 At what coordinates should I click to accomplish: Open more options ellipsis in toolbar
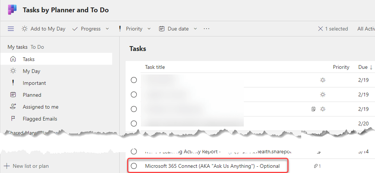click(207, 29)
